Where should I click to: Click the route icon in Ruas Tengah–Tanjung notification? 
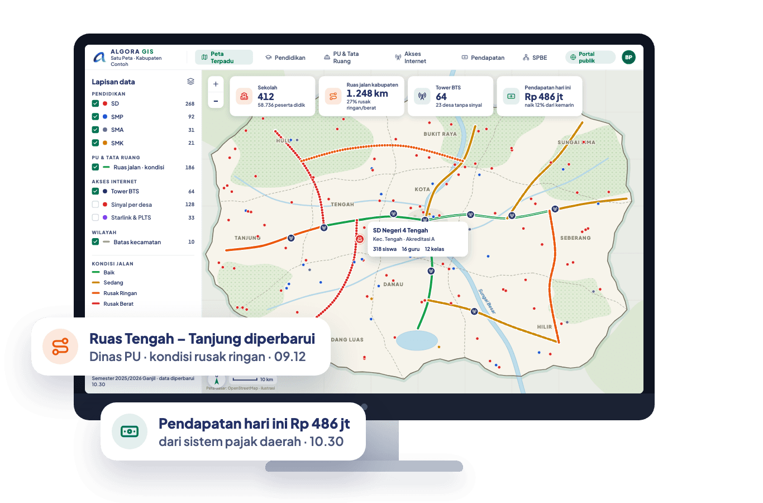tap(60, 347)
